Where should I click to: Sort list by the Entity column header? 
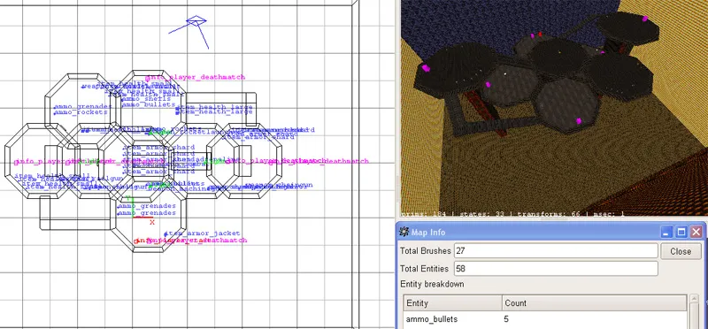click(x=452, y=302)
